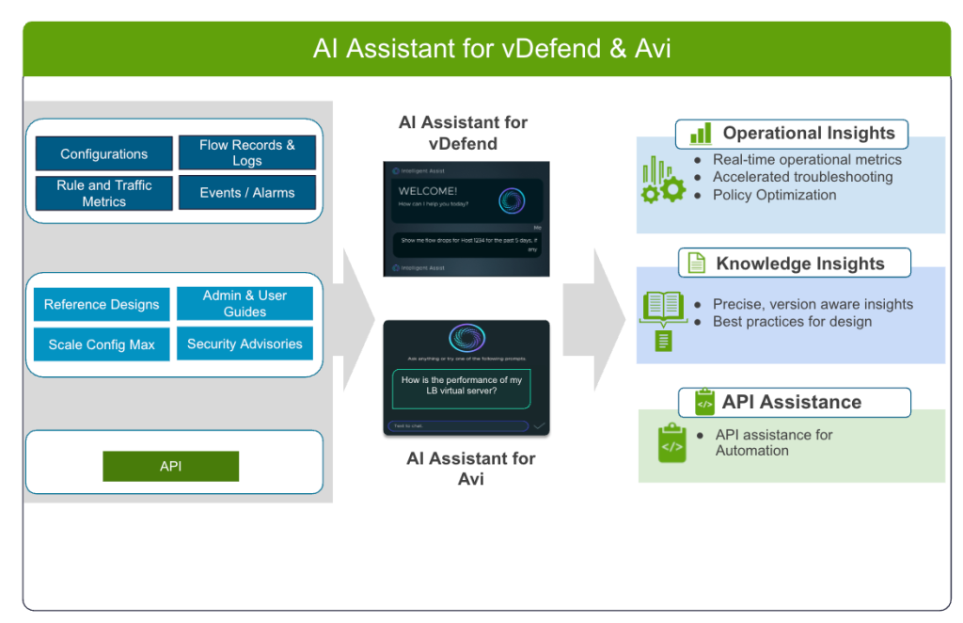
Task: Click 'Policy Optimization' text
Action: (775, 195)
